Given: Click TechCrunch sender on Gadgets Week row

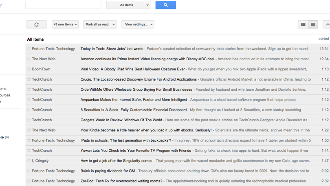Looking at the screenshot, I should tap(42, 120).
